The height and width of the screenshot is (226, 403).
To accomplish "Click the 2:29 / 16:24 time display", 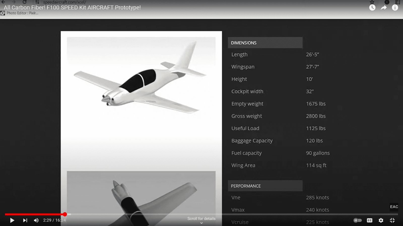I will click(x=54, y=220).
